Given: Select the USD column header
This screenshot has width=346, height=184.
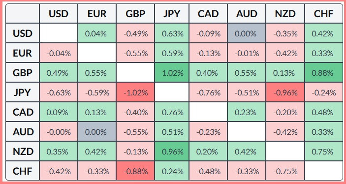Looking at the screenshot, I should pos(59,13).
